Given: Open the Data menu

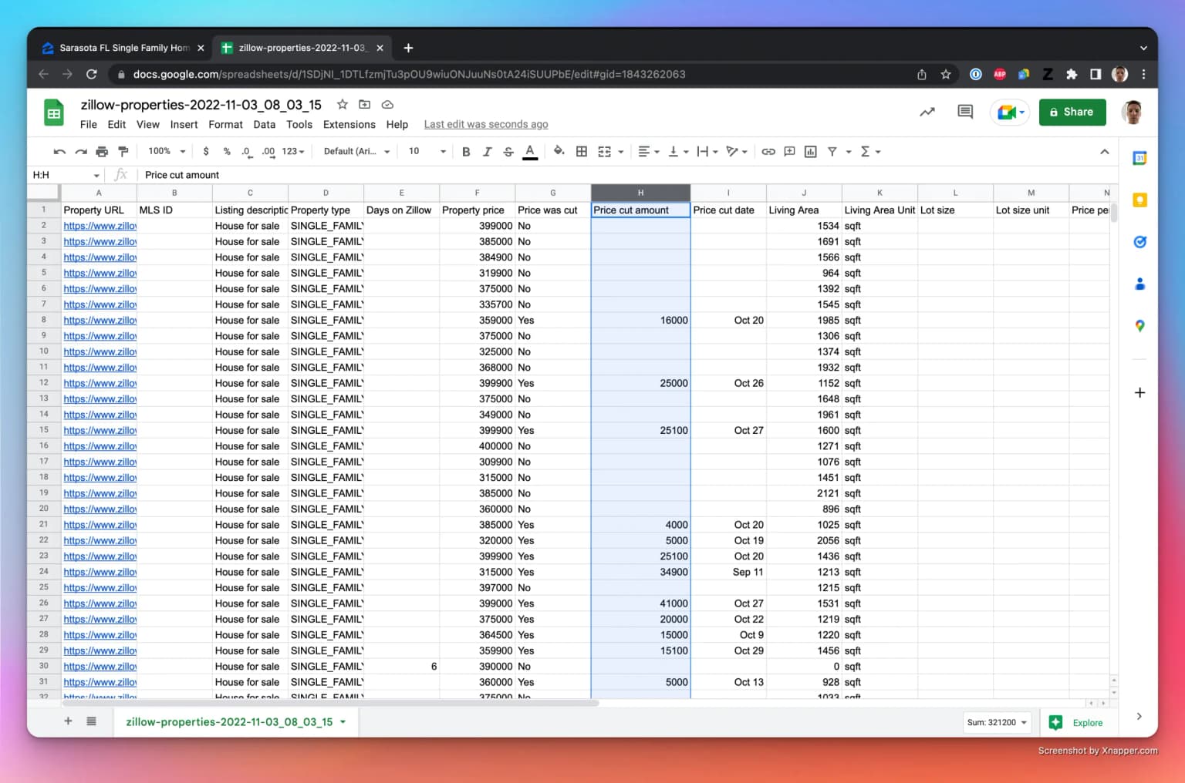Looking at the screenshot, I should (264, 125).
